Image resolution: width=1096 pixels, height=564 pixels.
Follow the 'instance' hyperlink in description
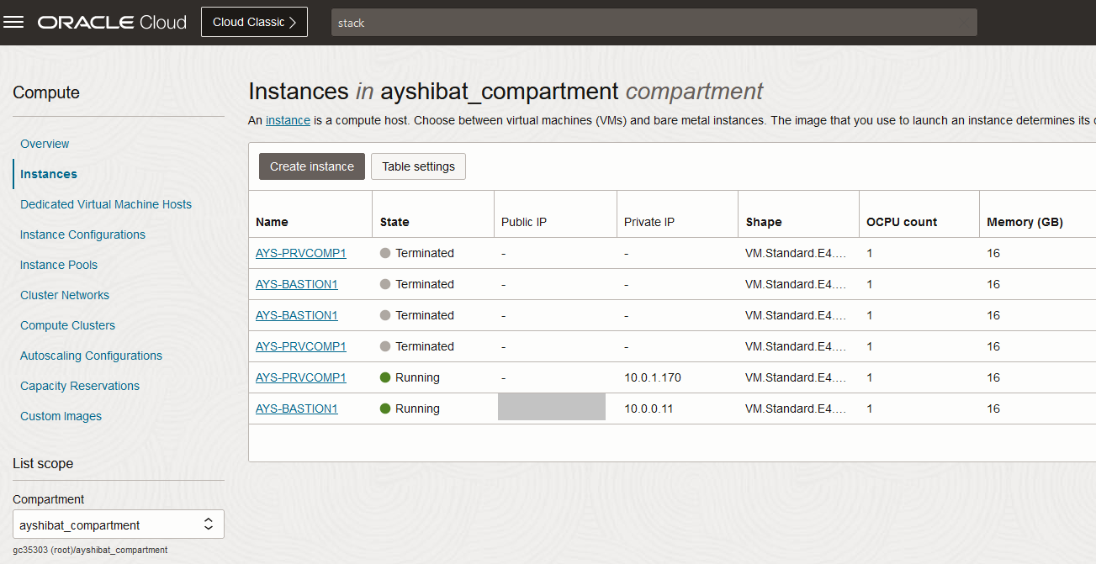click(x=288, y=120)
